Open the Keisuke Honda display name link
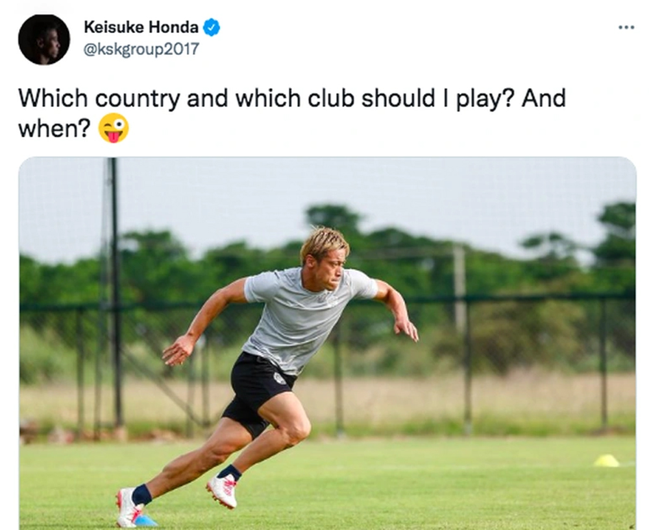This screenshot has width=649, height=530. click(141, 27)
